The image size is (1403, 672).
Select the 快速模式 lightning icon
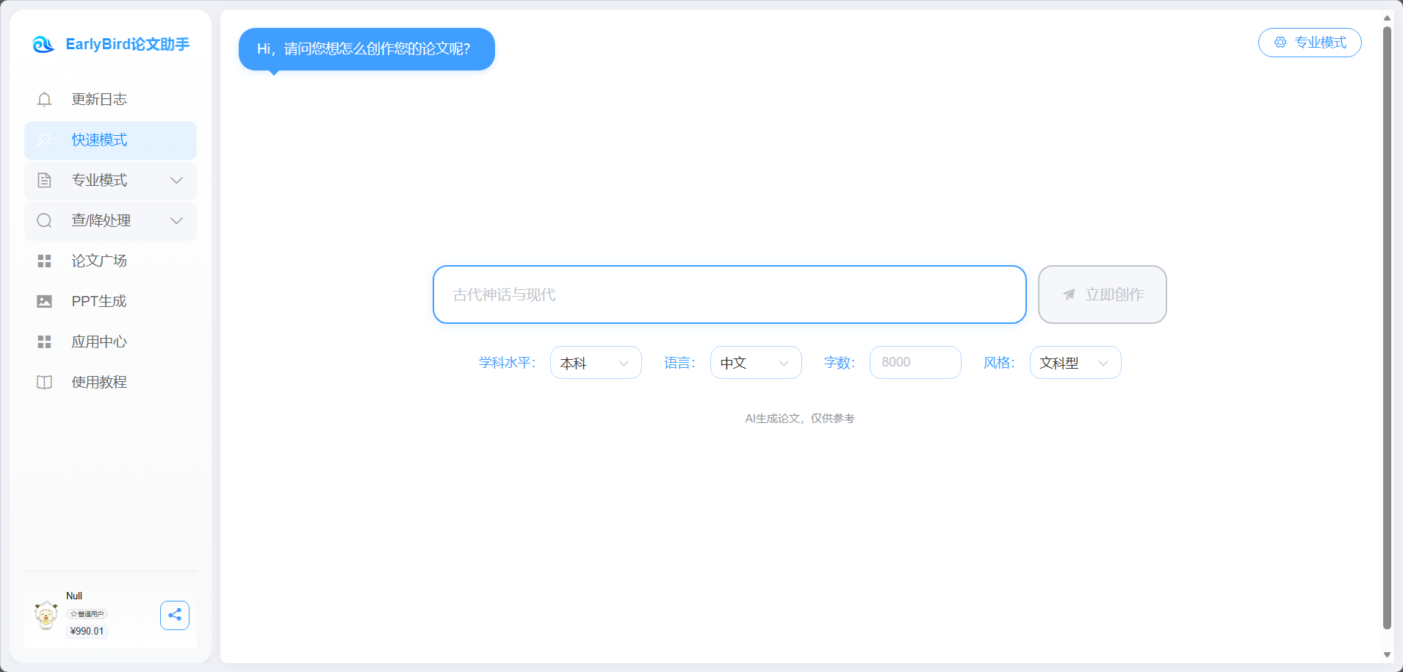44,140
